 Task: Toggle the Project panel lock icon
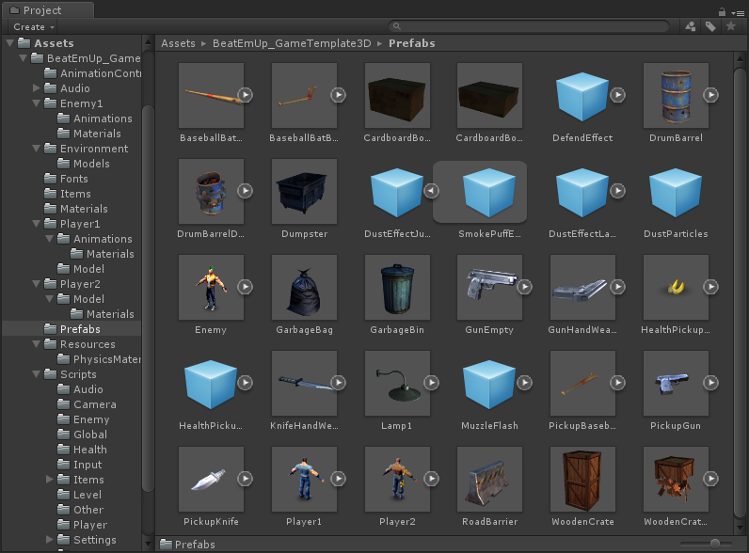pos(723,12)
